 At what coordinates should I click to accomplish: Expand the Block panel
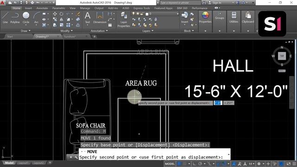pyautogui.click(x=189, y=31)
